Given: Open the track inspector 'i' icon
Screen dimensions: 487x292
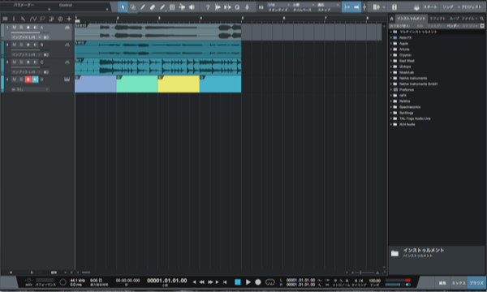Looking at the screenshot, I should coord(14,19).
